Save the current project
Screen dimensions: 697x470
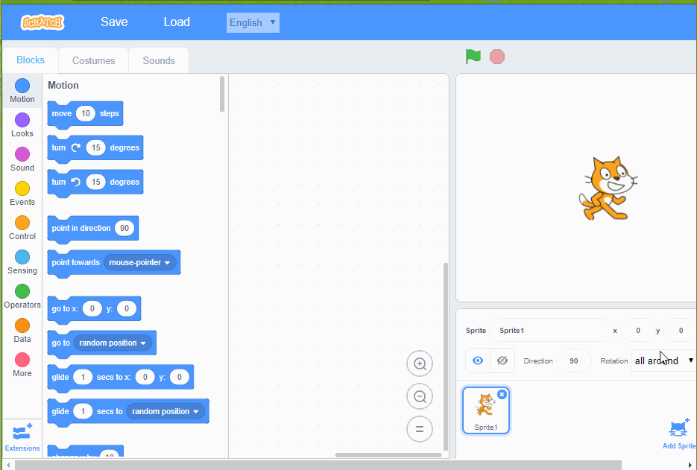[113, 22]
